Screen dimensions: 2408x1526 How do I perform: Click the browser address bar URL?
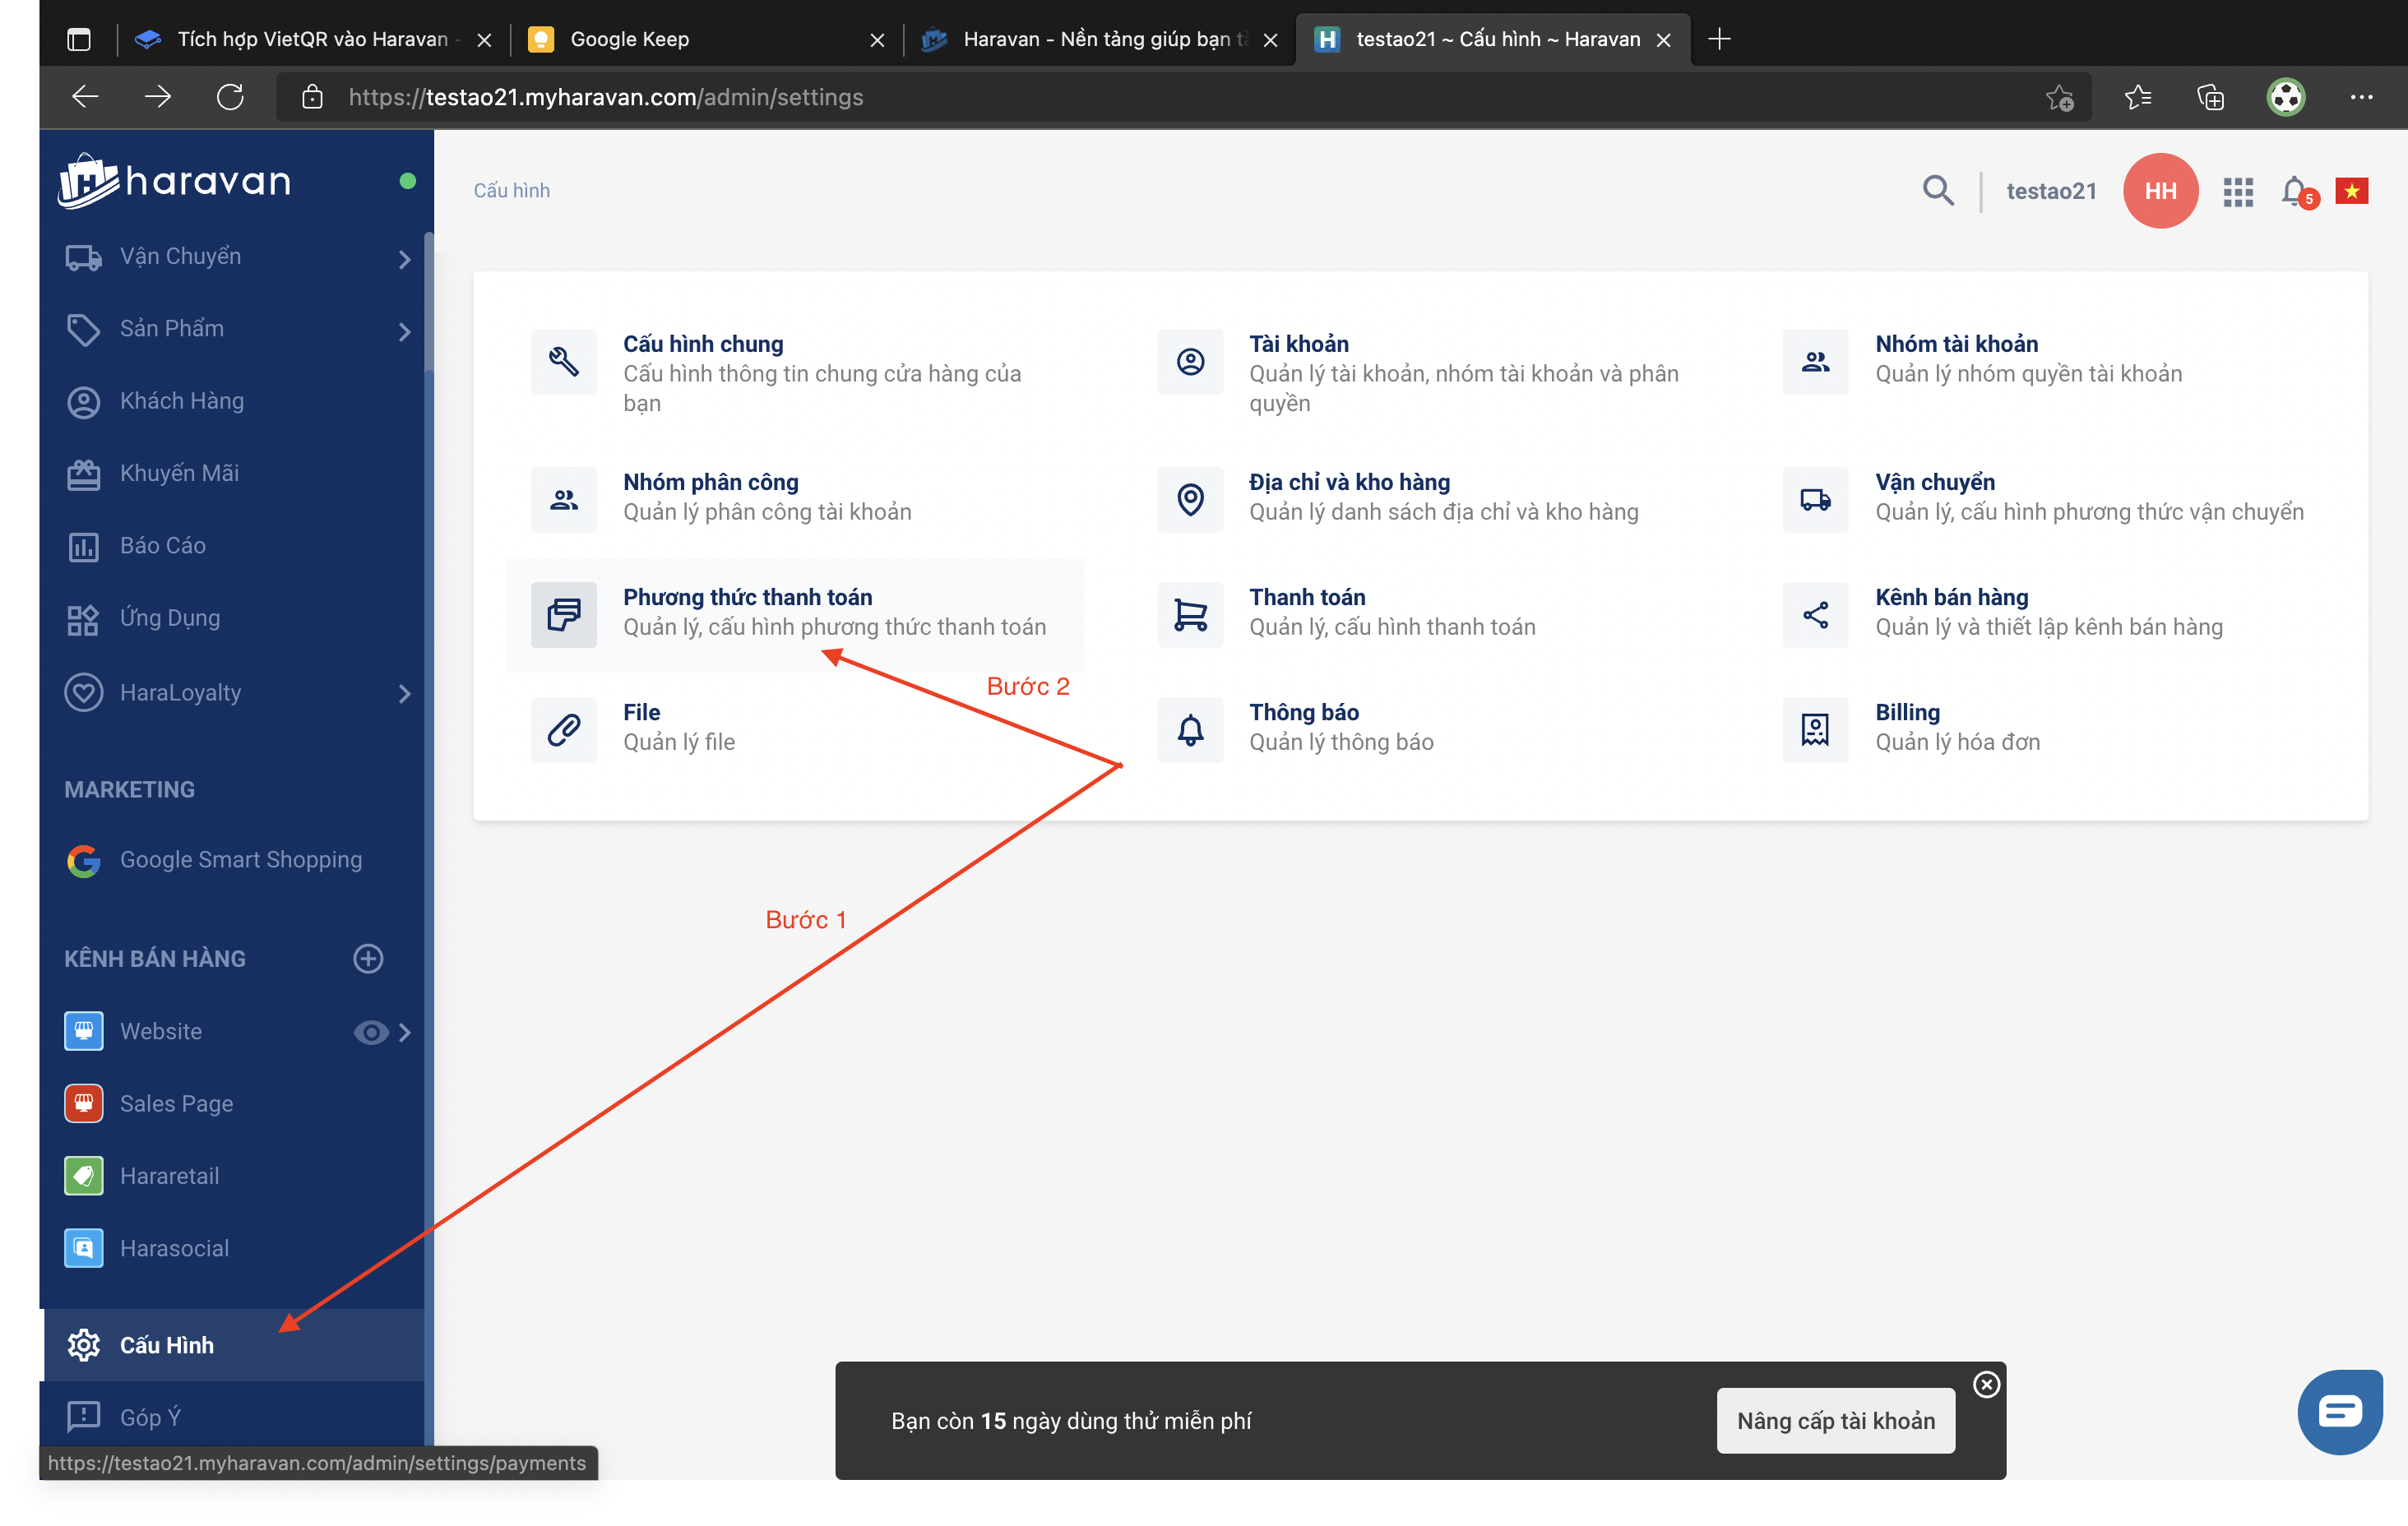click(x=605, y=97)
